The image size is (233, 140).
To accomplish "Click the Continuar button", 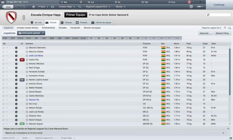I will point(219,5).
